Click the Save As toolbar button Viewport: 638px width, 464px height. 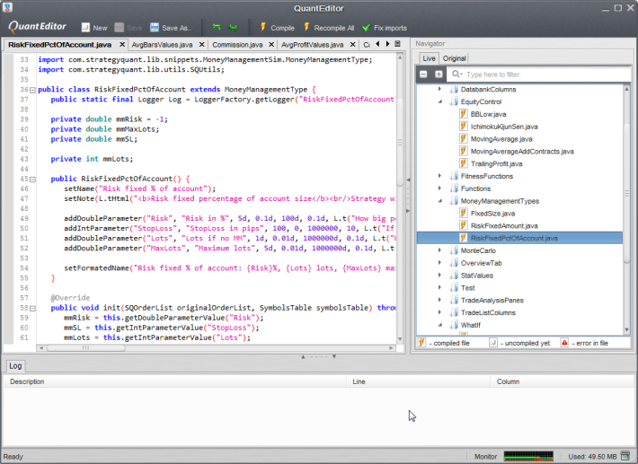170,28
